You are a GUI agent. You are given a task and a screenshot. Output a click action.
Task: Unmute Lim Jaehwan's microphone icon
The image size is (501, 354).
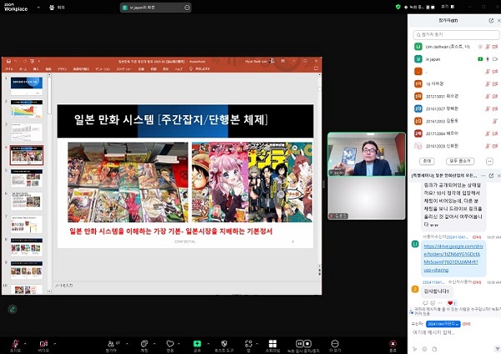pos(488,47)
